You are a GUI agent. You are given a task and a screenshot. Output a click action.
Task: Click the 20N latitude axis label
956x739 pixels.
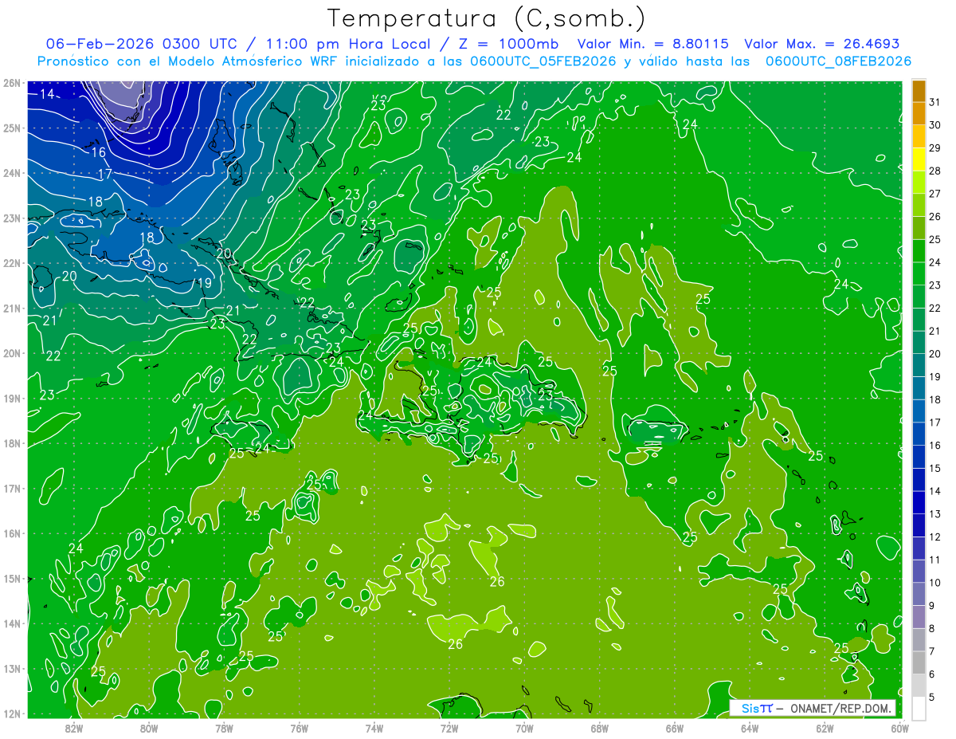(x=11, y=353)
